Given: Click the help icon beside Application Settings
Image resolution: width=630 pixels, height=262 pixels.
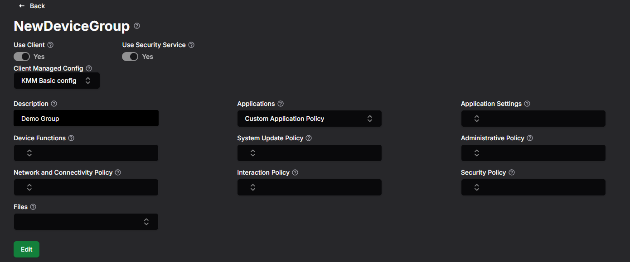Looking at the screenshot, I should (x=527, y=104).
